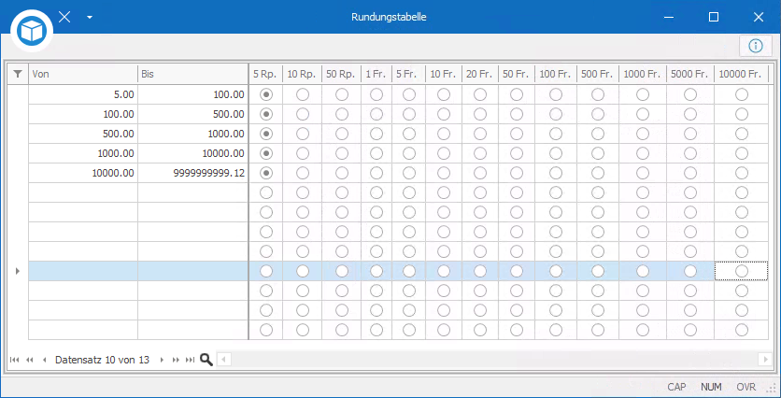Click the Bis cell showing 9999999999.12
This screenshot has width=781, height=398.
pos(193,173)
